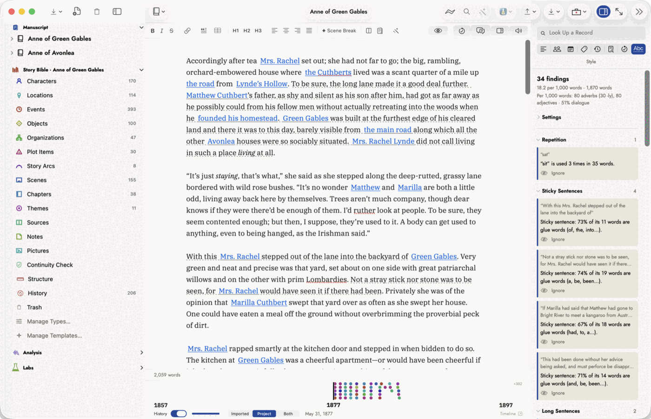Click the fullscreen arrows icon
This screenshot has height=419, width=651.
click(619, 12)
